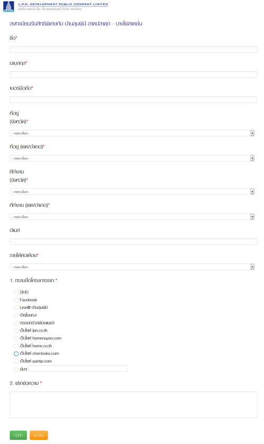The image size is (264, 444).
Task: Choose the Facebook radio option
Action: 16,300
